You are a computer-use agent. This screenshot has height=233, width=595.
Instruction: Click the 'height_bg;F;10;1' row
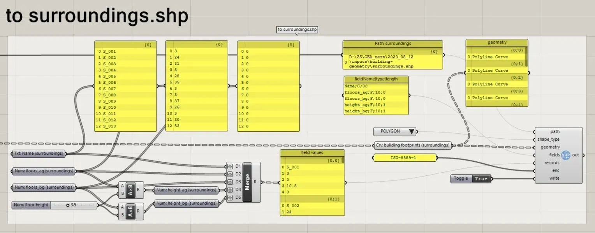click(x=376, y=111)
